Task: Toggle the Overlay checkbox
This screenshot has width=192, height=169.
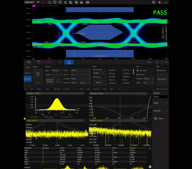Action: 94,77
